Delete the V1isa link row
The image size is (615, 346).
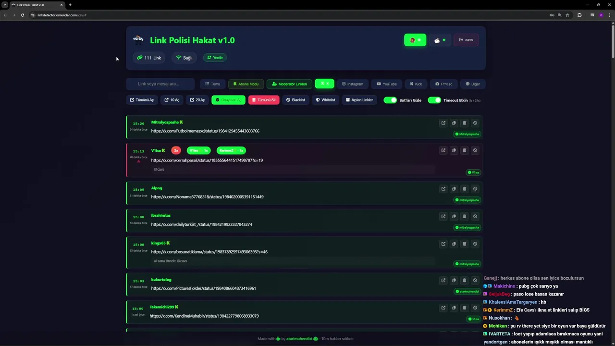click(464, 150)
